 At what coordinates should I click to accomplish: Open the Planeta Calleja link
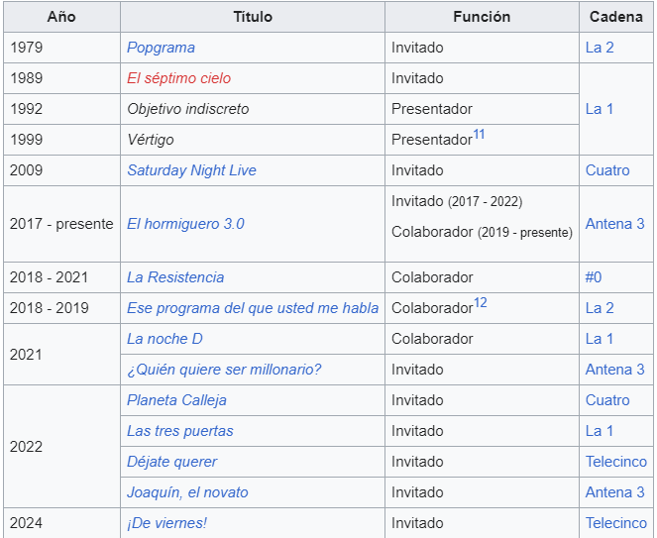176,400
